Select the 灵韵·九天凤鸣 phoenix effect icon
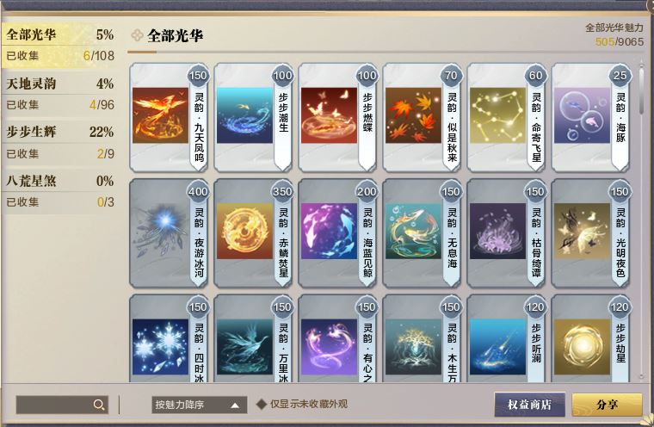Viewport: 654px width, 427px height. click(161, 115)
